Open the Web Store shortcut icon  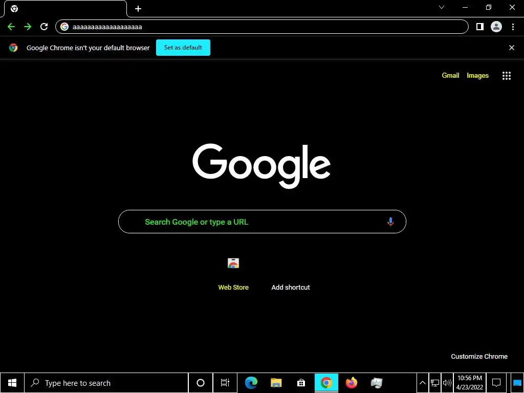point(233,264)
